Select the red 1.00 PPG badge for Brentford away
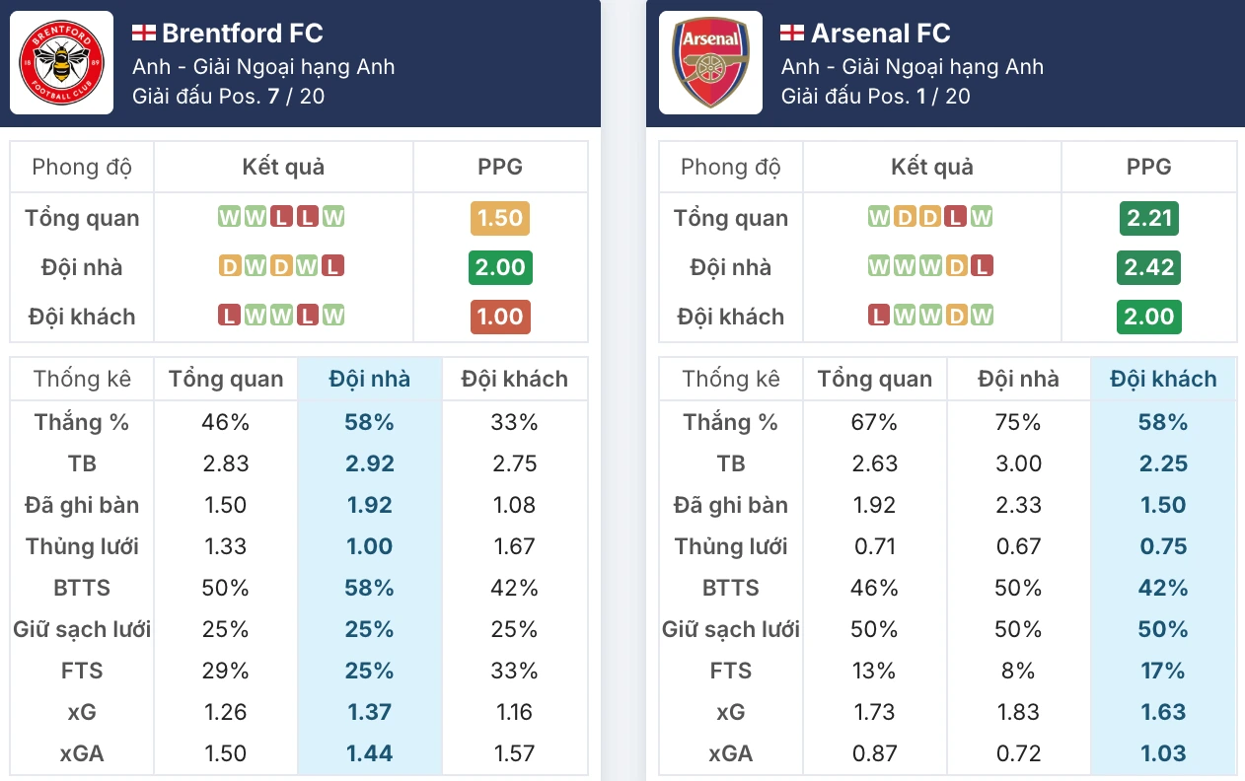1245x781 pixels. (x=500, y=317)
